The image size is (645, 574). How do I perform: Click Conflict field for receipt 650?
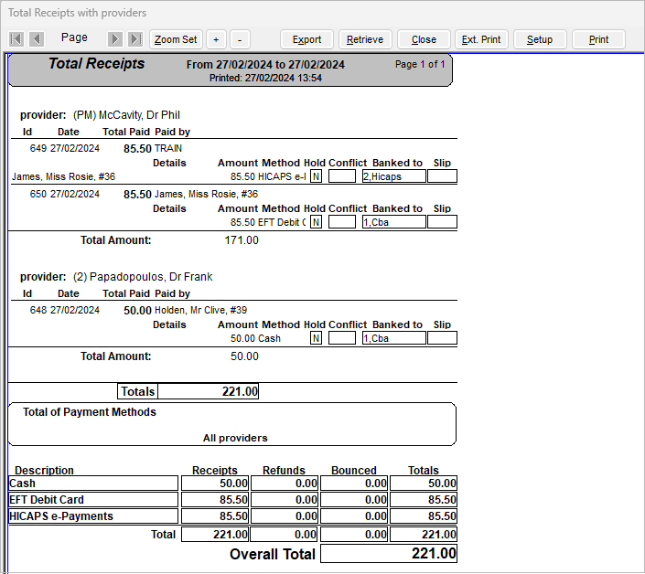click(x=342, y=222)
